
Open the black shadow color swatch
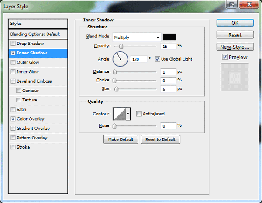pyautogui.click(x=169, y=37)
